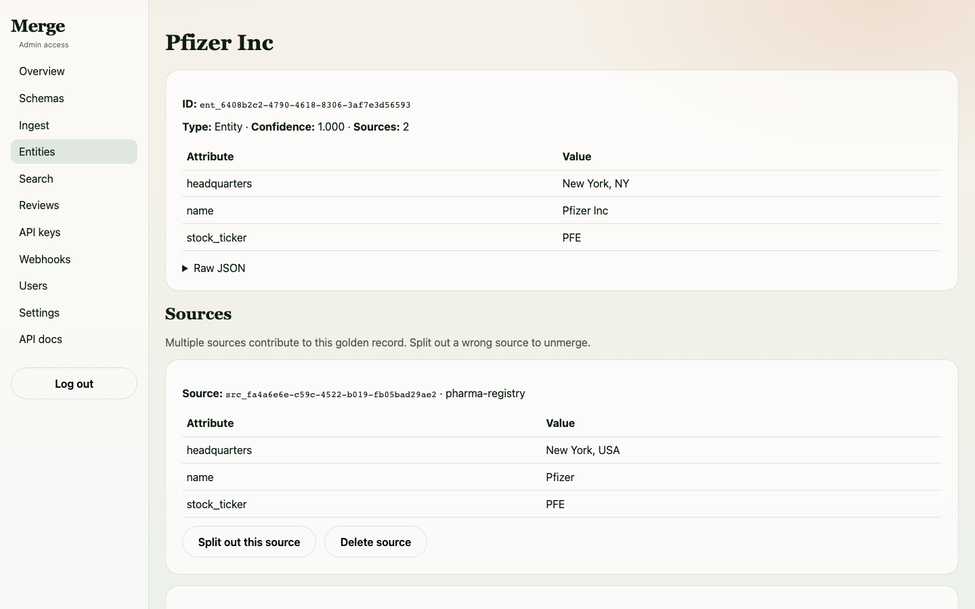This screenshot has height=609, width=975.
Task: Go to Schemas in the sidebar
Action: (x=74, y=98)
